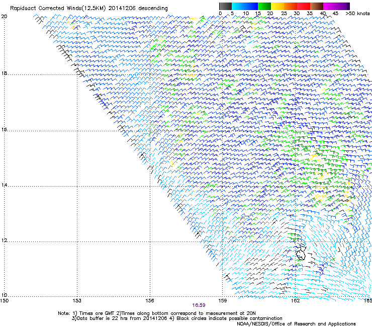The image size is (372, 327).
Task: Click the orange 25-30 knots legend segment
Action: 291,6
